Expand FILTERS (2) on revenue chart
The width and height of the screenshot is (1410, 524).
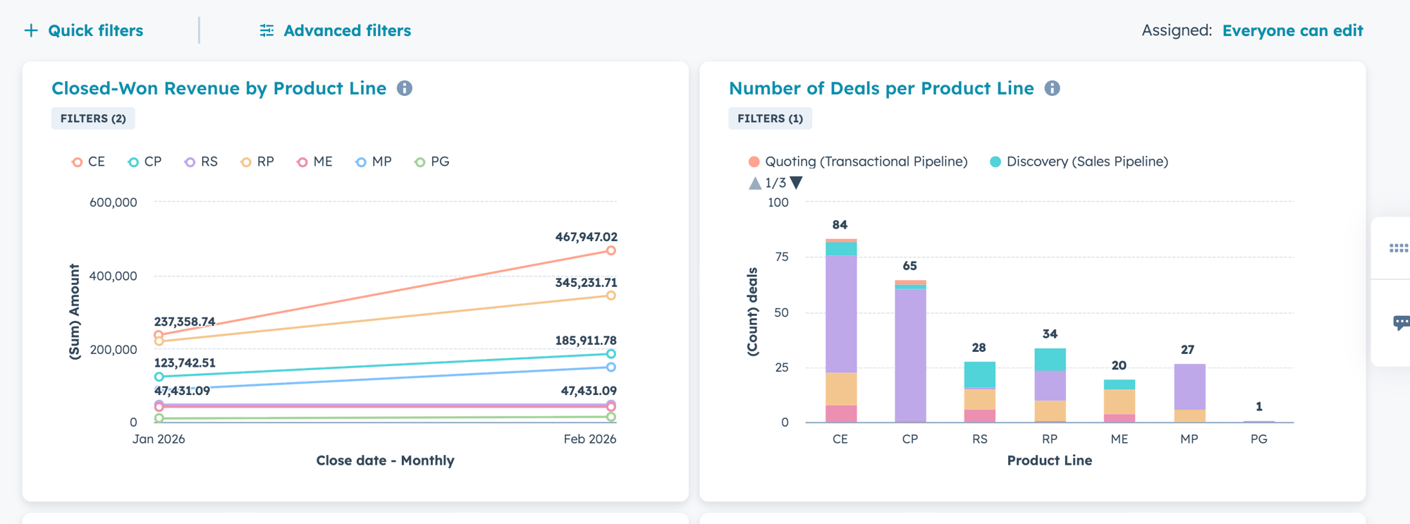[x=93, y=118]
